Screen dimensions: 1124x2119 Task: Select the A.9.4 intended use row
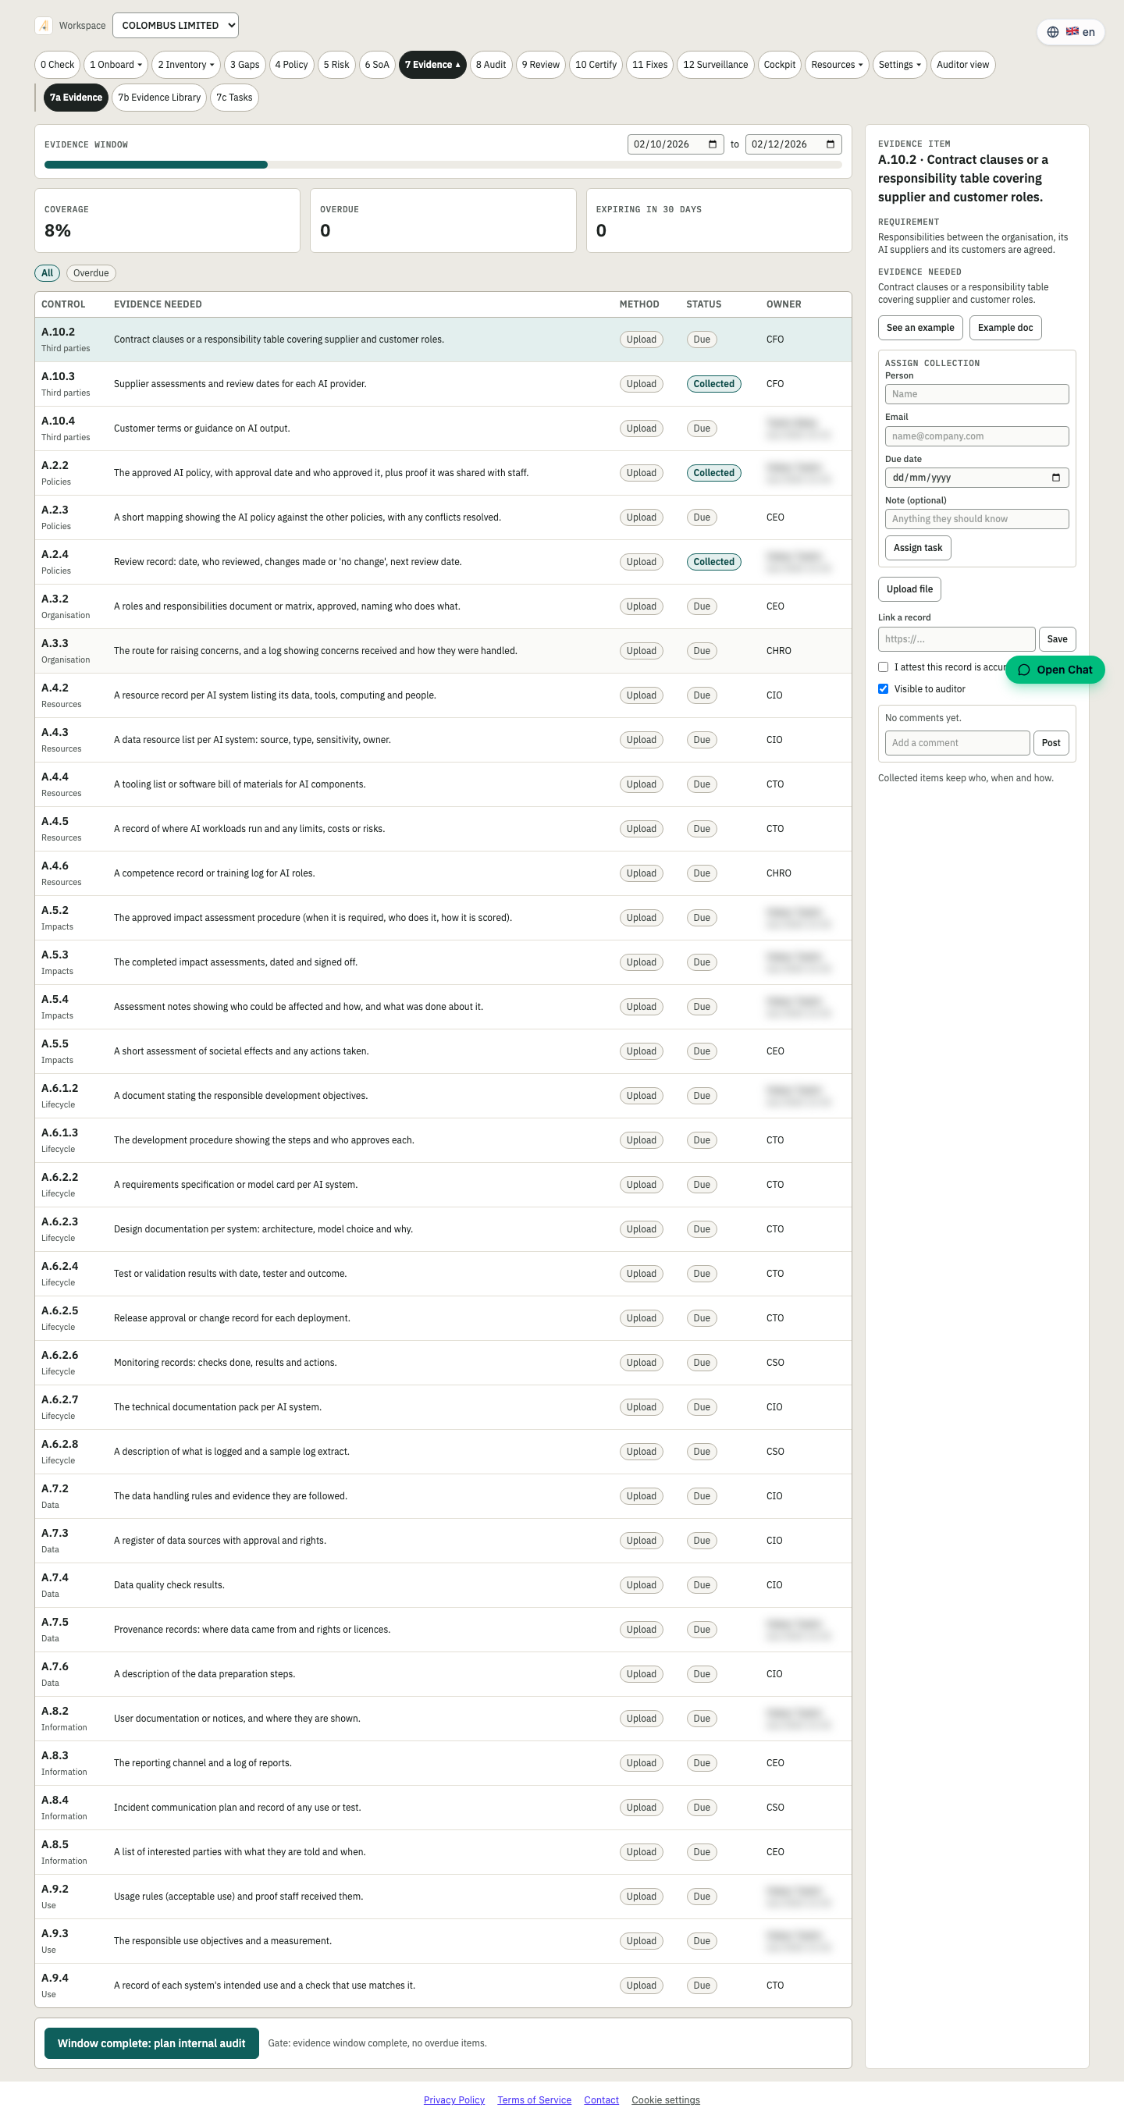pyautogui.click(x=443, y=1985)
